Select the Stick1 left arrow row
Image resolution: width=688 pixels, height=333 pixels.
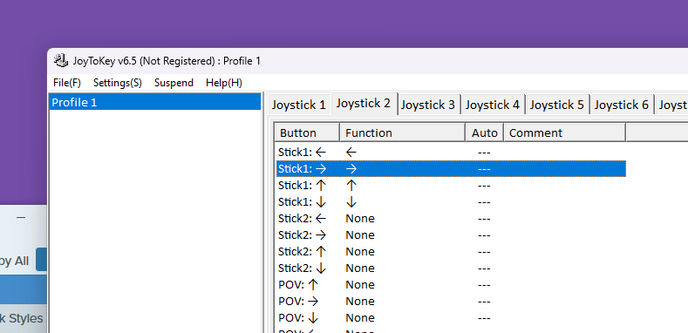(x=451, y=153)
